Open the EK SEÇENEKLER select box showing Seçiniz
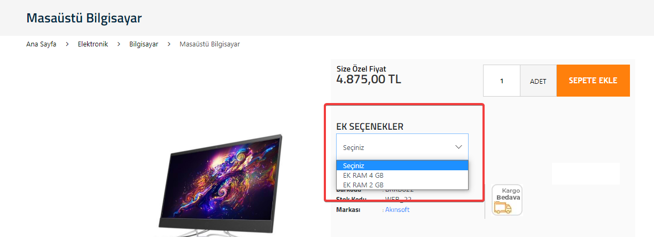The width and height of the screenshot is (654, 237). tap(402, 147)
